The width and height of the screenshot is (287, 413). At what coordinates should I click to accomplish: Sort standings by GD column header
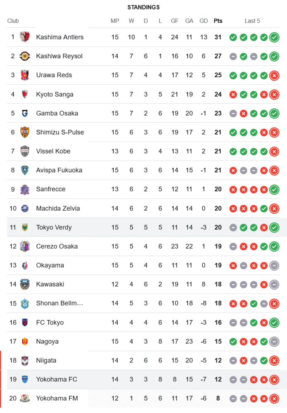(x=204, y=21)
